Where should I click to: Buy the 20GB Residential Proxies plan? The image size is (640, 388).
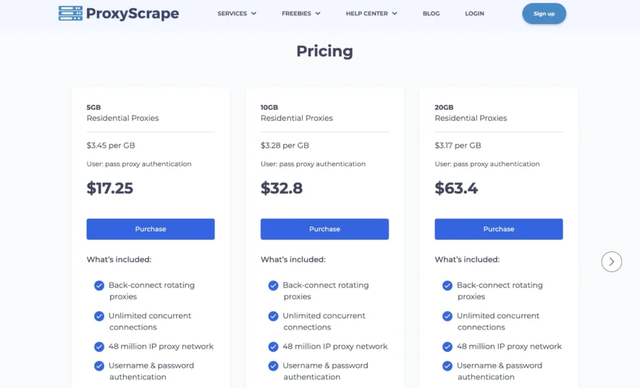coord(499,229)
